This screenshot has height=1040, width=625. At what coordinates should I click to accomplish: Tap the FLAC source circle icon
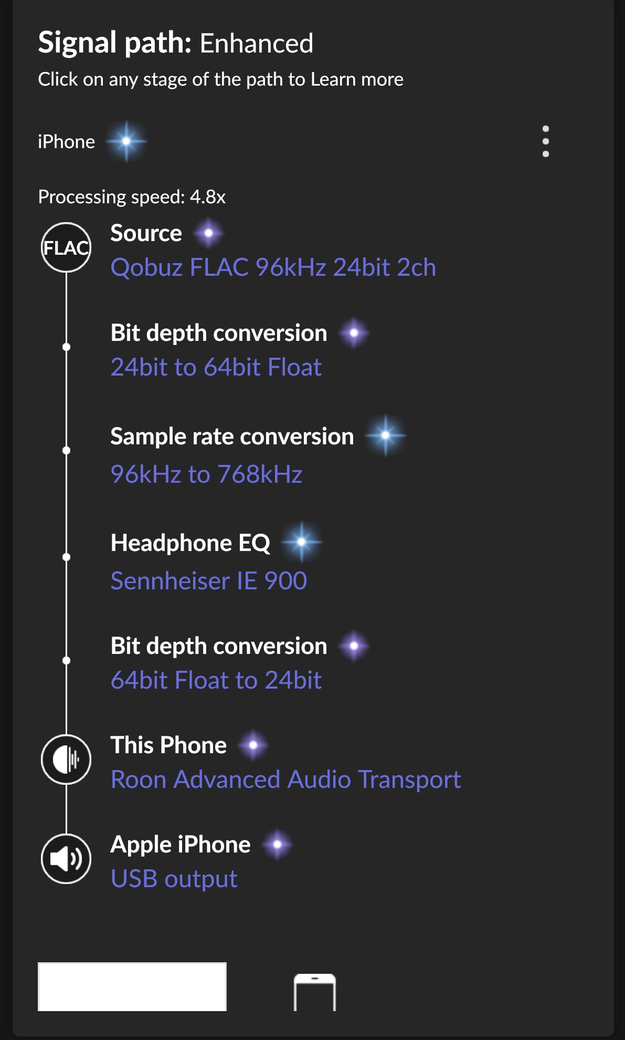(66, 247)
